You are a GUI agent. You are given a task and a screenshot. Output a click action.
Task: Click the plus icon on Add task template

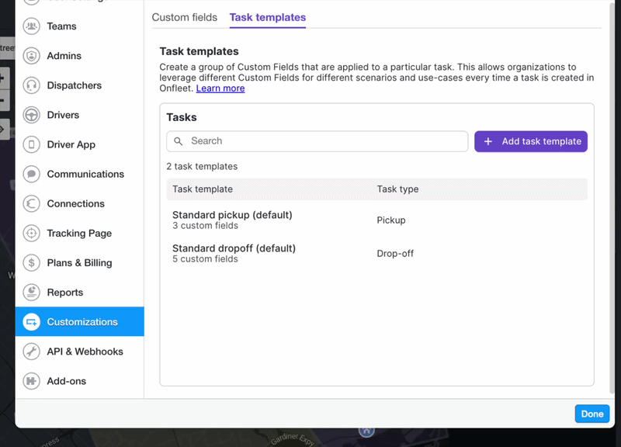coord(488,141)
